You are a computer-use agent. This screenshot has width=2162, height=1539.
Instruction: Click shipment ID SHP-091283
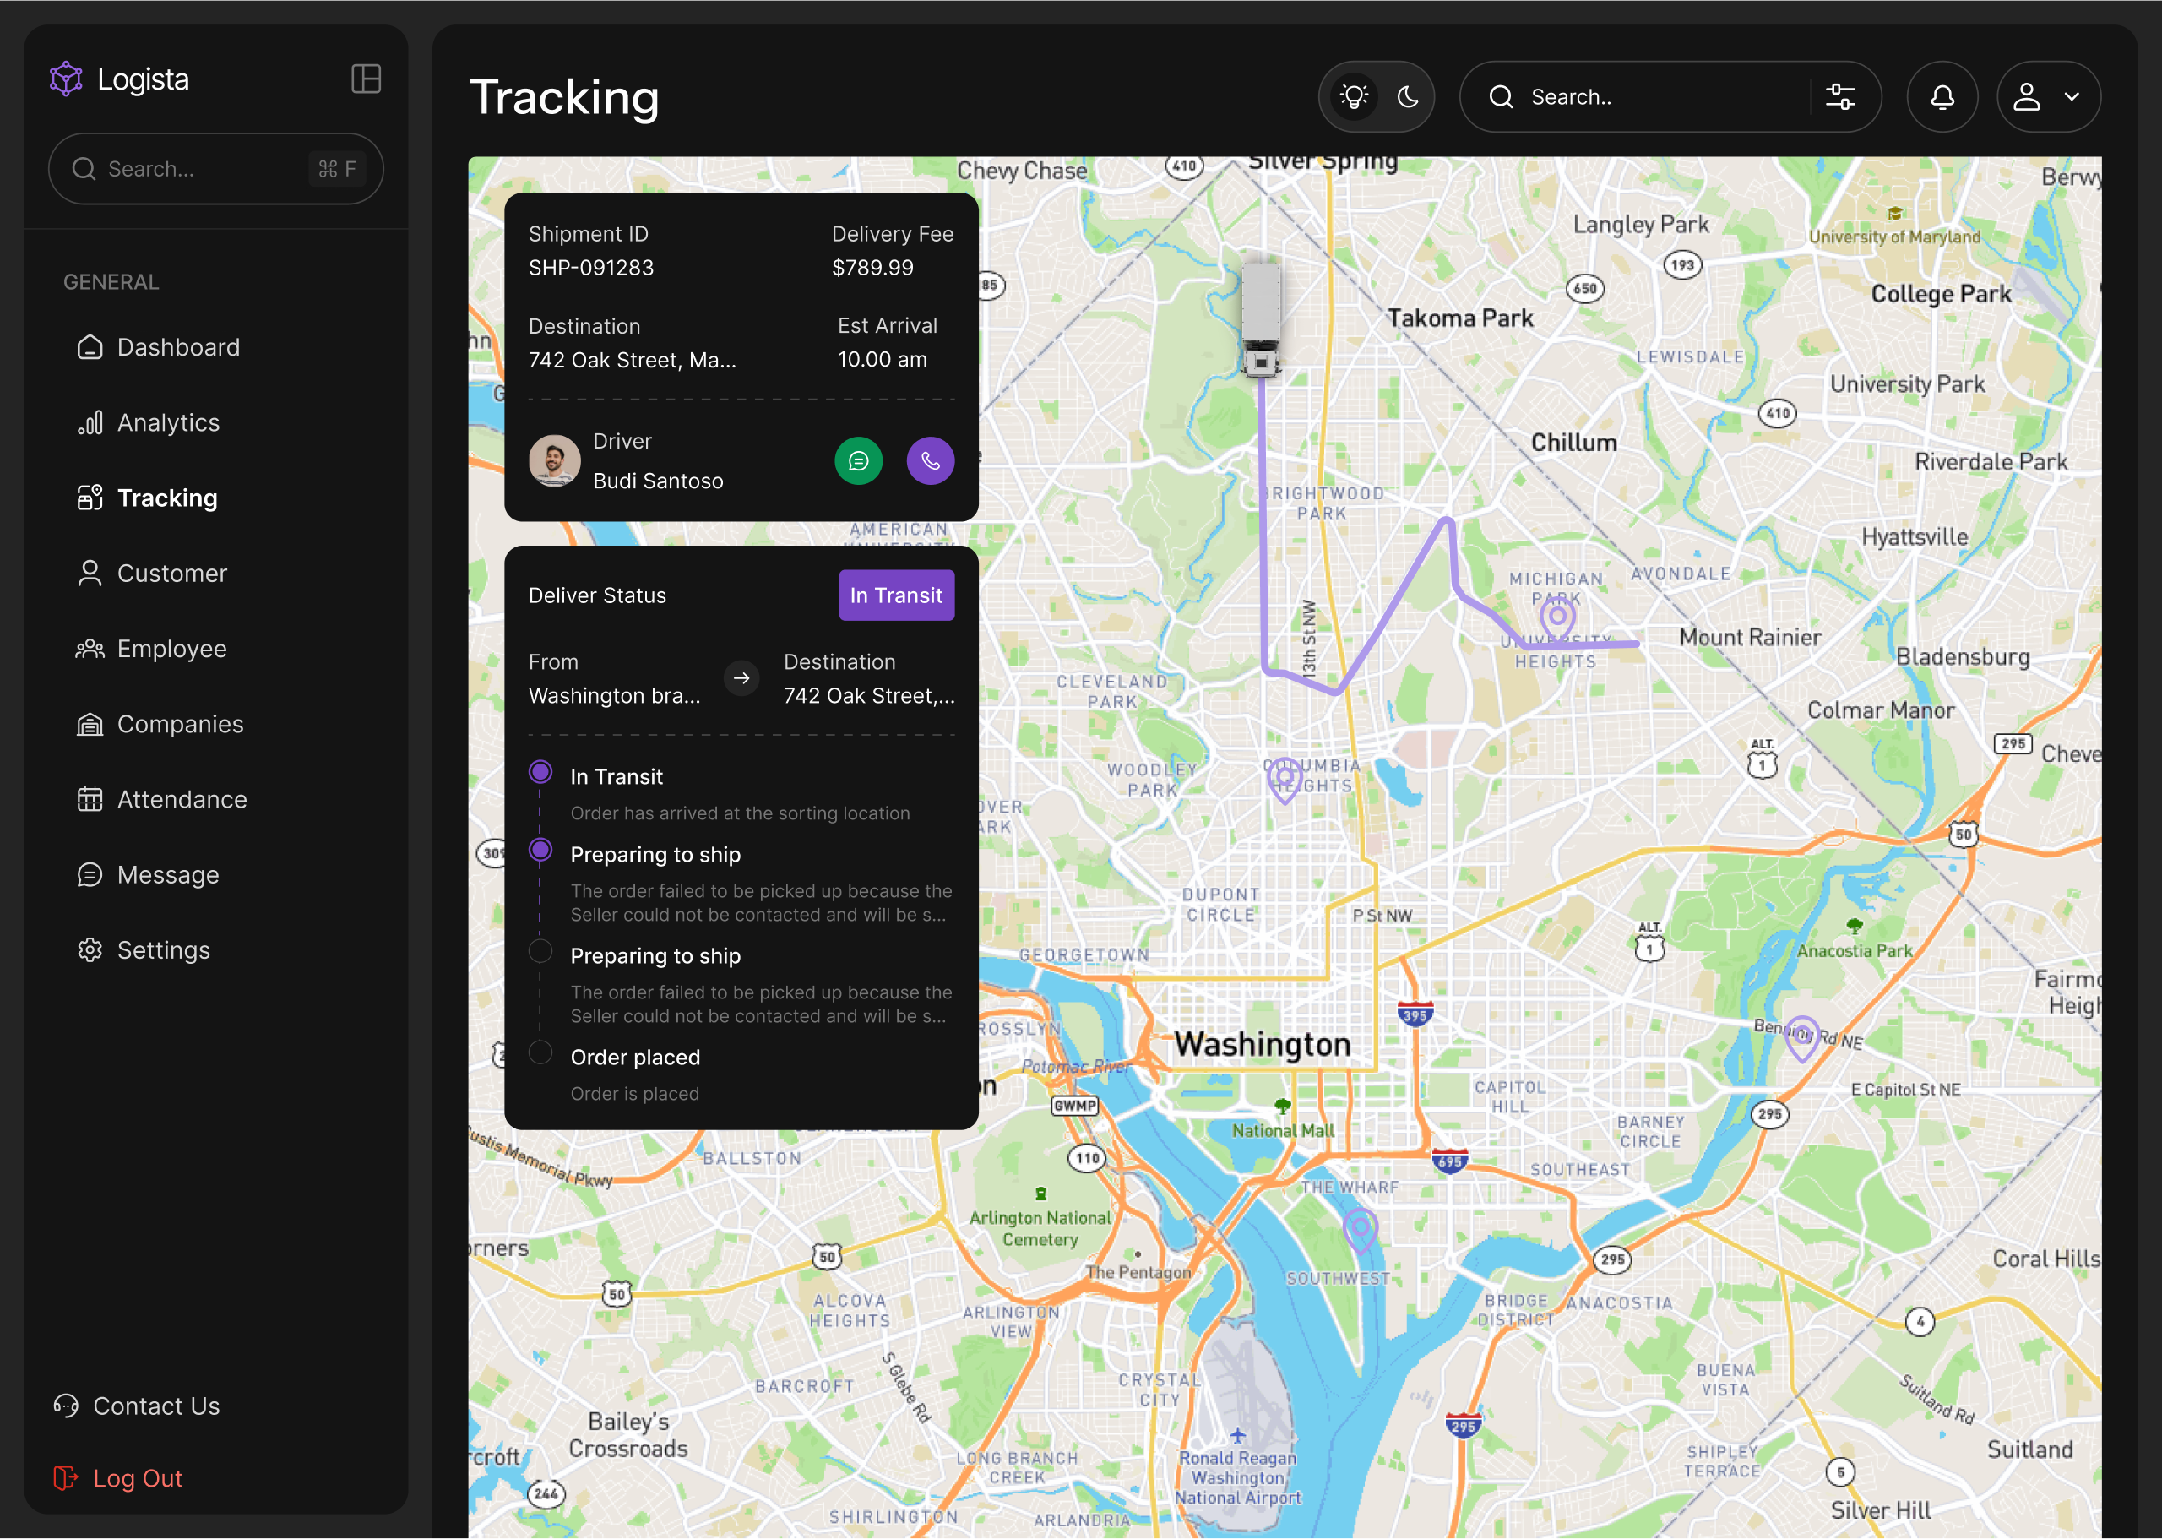tap(591, 269)
